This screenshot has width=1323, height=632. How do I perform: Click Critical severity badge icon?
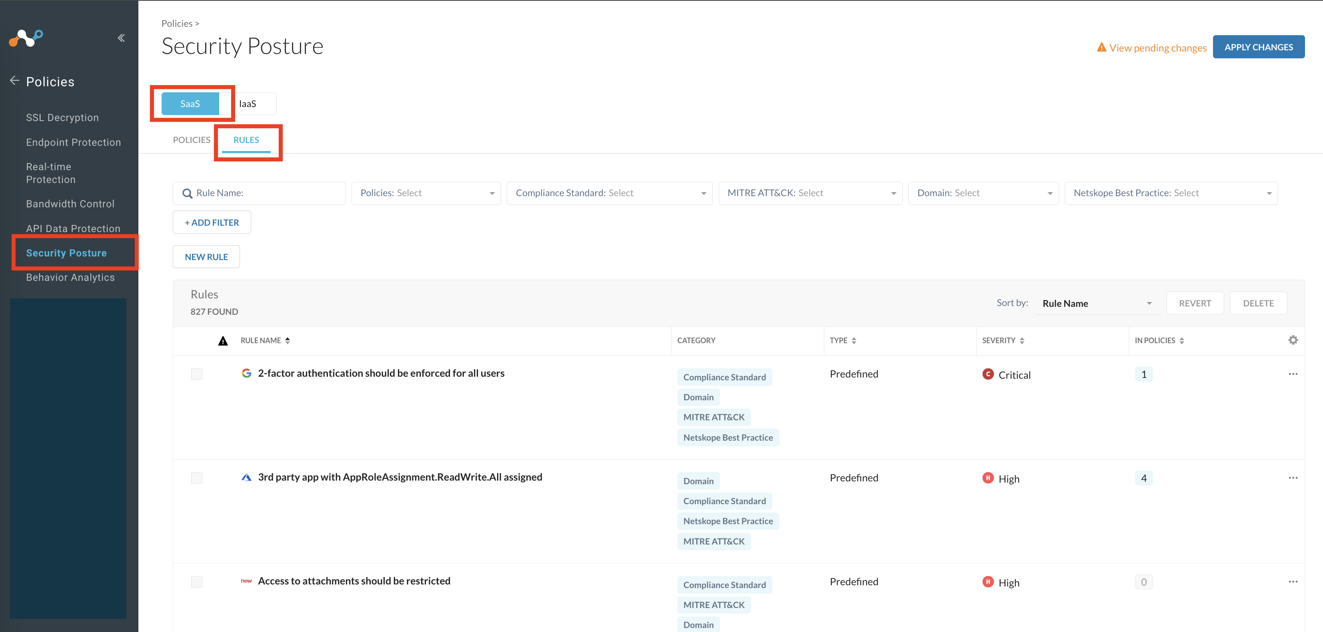(x=987, y=374)
